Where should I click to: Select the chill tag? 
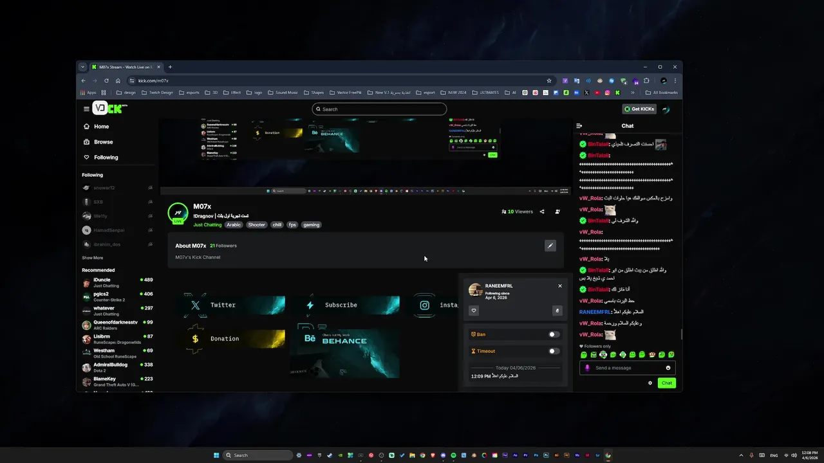pyautogui.click(x=277, y=225)
